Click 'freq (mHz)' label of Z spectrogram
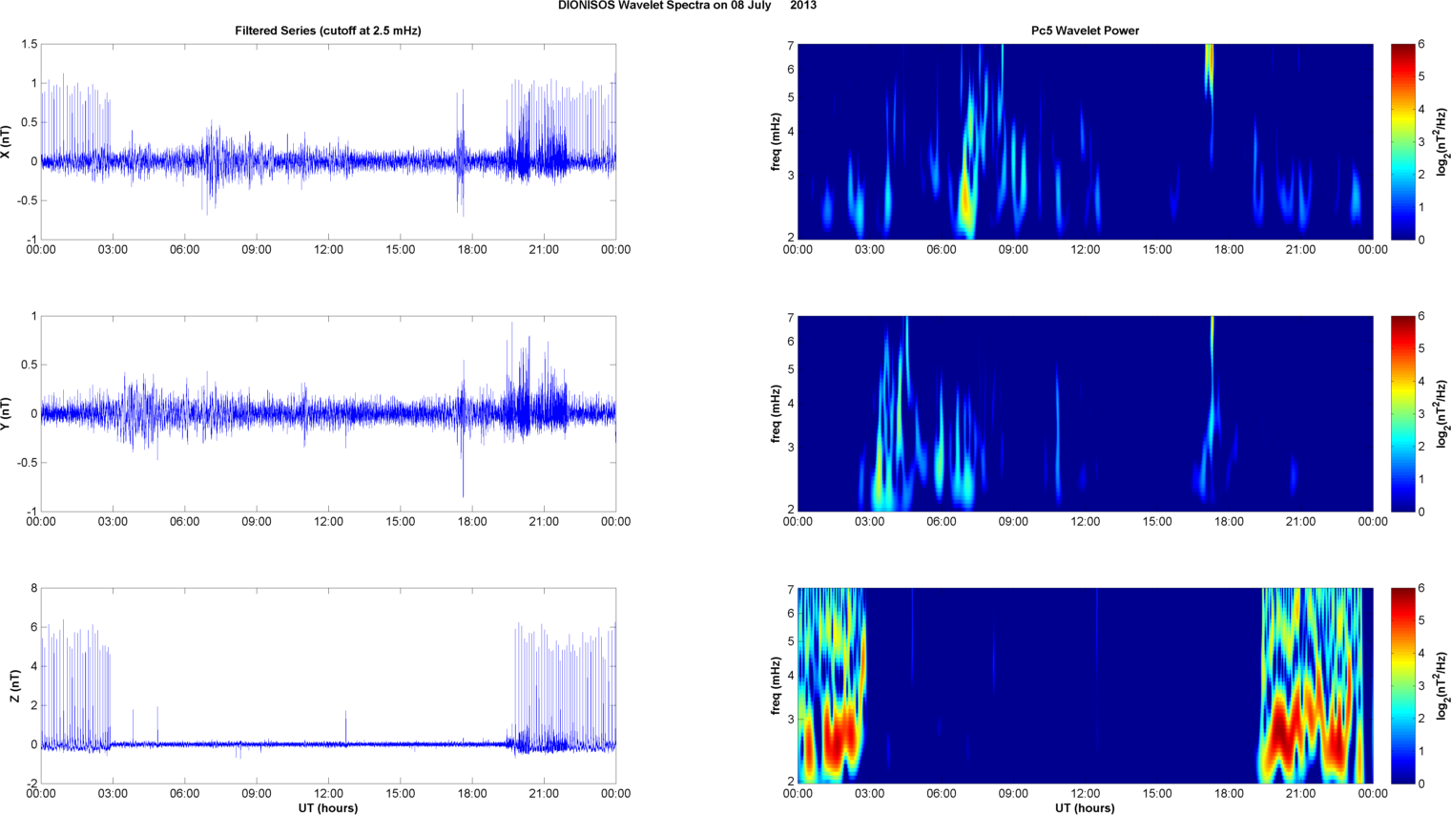This screenshot has width=1451, height=815. [777, 686]
